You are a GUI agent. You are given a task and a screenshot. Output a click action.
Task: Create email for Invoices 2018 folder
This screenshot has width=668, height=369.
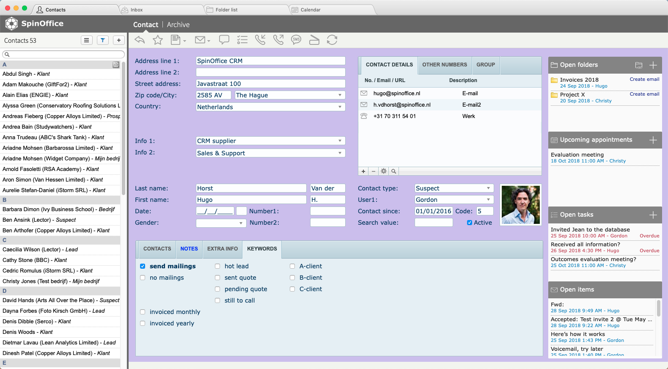coord(644,79)
